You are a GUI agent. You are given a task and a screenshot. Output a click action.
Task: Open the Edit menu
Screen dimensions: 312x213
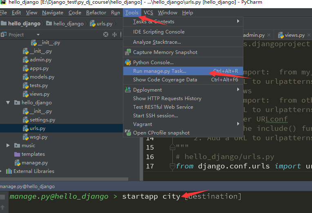click(16, 13)
